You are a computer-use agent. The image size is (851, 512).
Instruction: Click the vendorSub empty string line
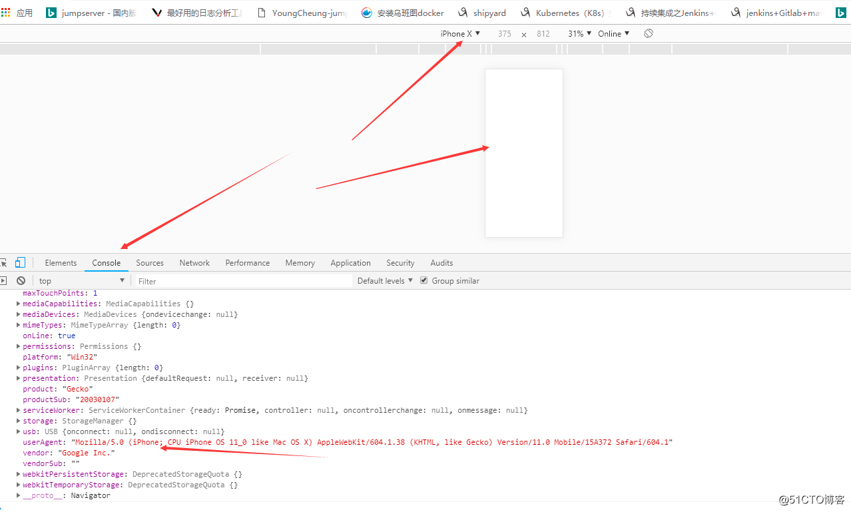click(51, 463)
